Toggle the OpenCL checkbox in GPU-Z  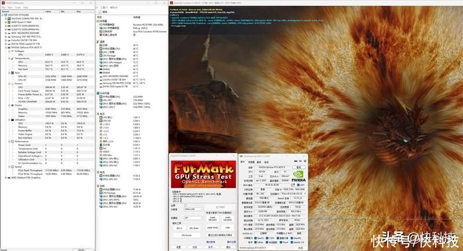pos(256,238)
